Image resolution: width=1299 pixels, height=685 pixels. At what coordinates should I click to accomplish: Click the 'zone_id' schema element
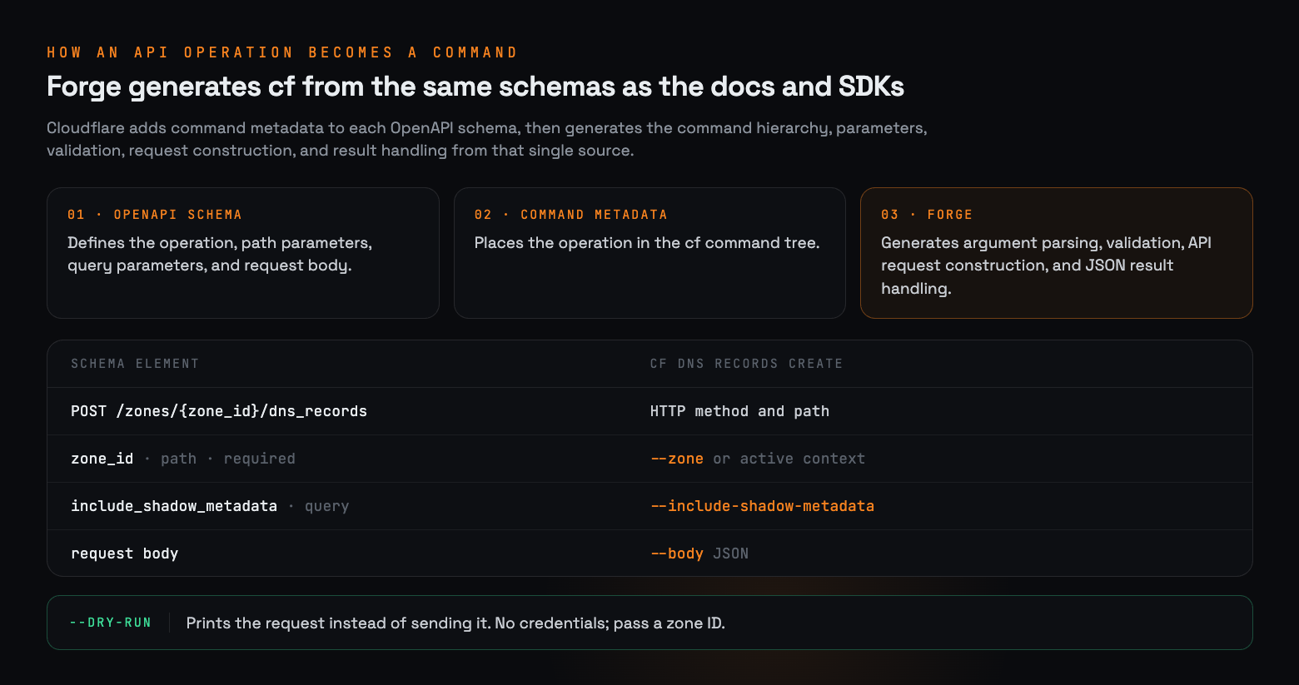click(x=102, y=459)
